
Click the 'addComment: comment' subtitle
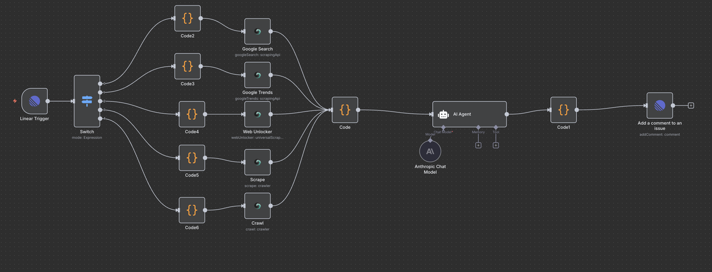pos(660,134)
